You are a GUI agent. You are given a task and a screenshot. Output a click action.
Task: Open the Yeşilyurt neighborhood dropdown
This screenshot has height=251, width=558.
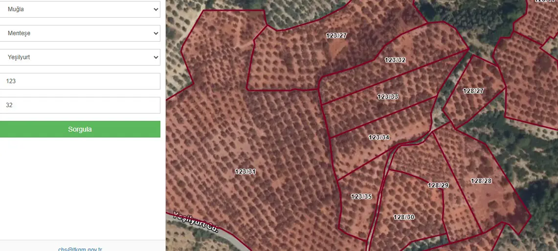pos(80,57)
